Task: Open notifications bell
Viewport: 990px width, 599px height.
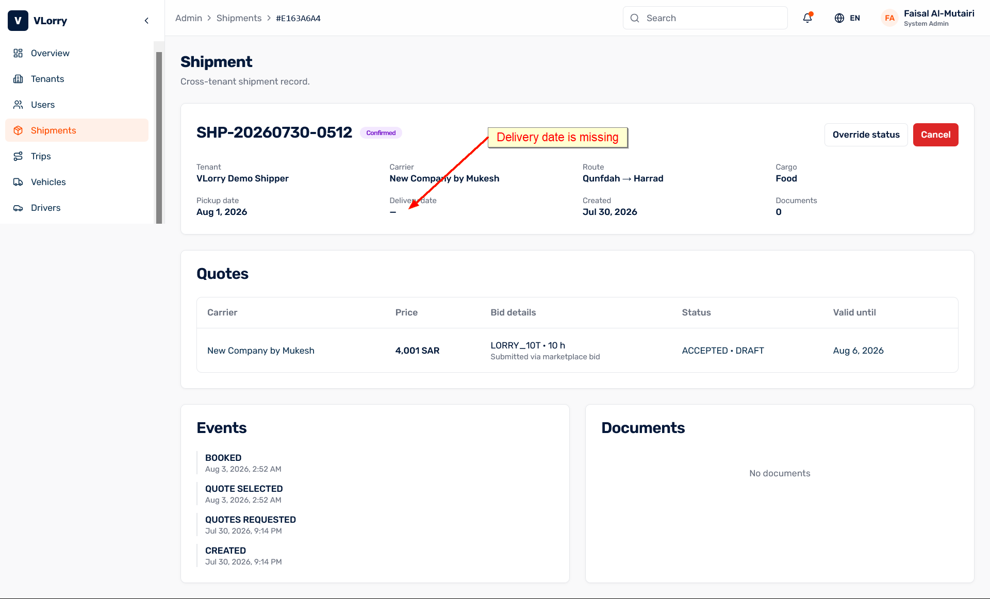Action: click(x=807, y=18)
